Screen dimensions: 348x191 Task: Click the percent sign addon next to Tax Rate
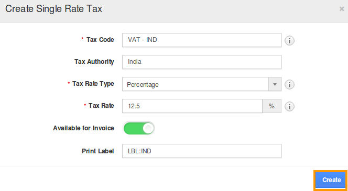pos(272,106)
